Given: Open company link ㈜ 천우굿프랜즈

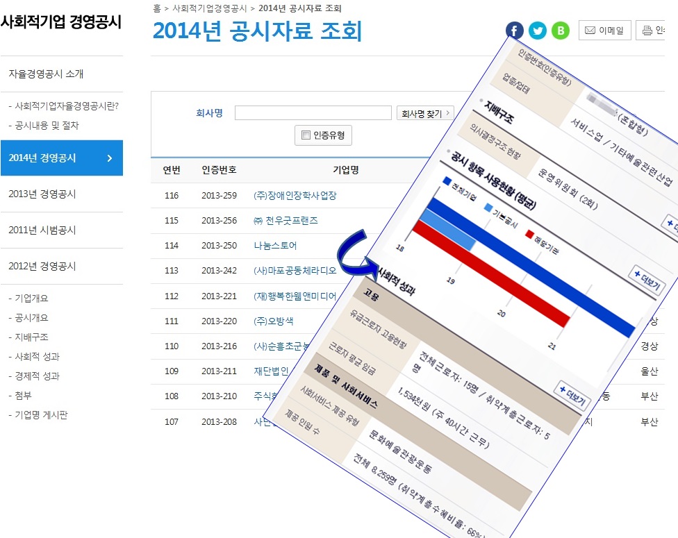Looking at the screenshot, I should pos(286,220).
